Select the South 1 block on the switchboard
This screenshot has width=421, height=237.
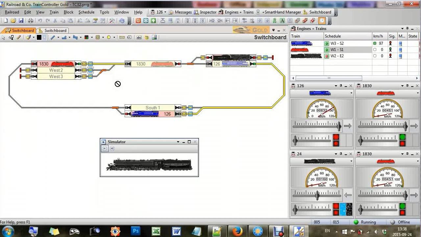pyautogui.click(x=153, y=108)
